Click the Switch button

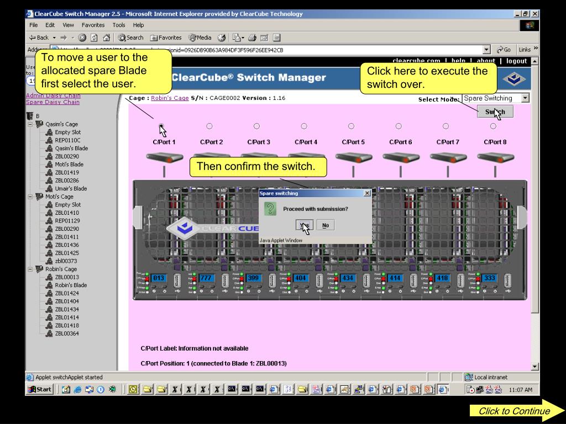pos(495,112)
